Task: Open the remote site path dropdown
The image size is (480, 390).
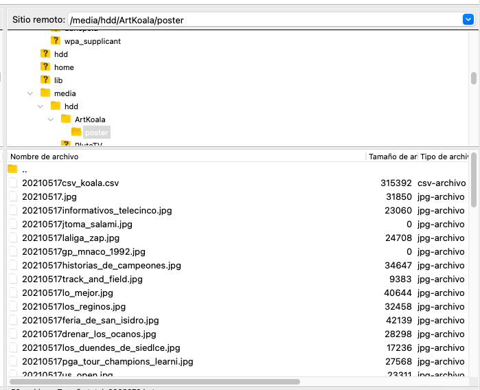Action: [468, 20]
